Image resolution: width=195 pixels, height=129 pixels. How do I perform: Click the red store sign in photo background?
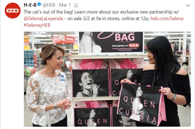(65, 39)
